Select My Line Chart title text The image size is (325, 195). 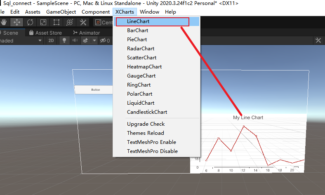tap(248, 117)
